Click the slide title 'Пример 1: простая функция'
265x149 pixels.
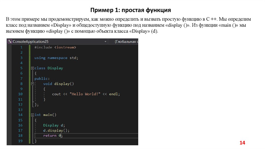click(131, 10)
